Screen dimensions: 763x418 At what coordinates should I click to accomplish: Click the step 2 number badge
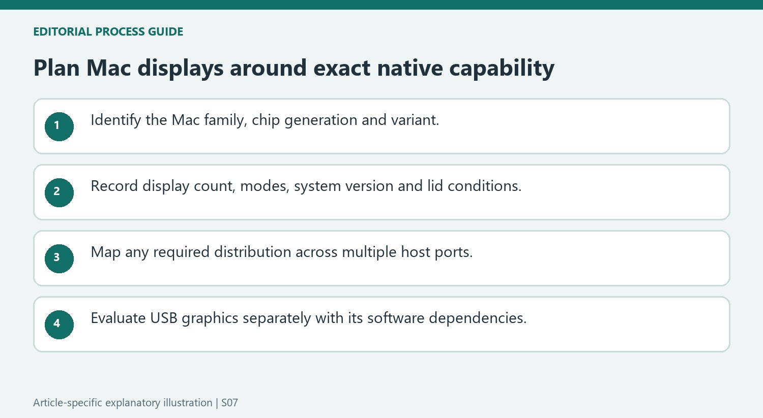59,192
